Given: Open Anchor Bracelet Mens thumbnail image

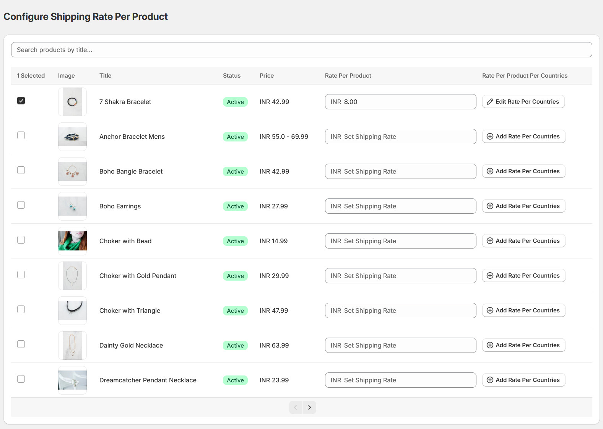Looking at the screenshot, I should click(72, 136).
